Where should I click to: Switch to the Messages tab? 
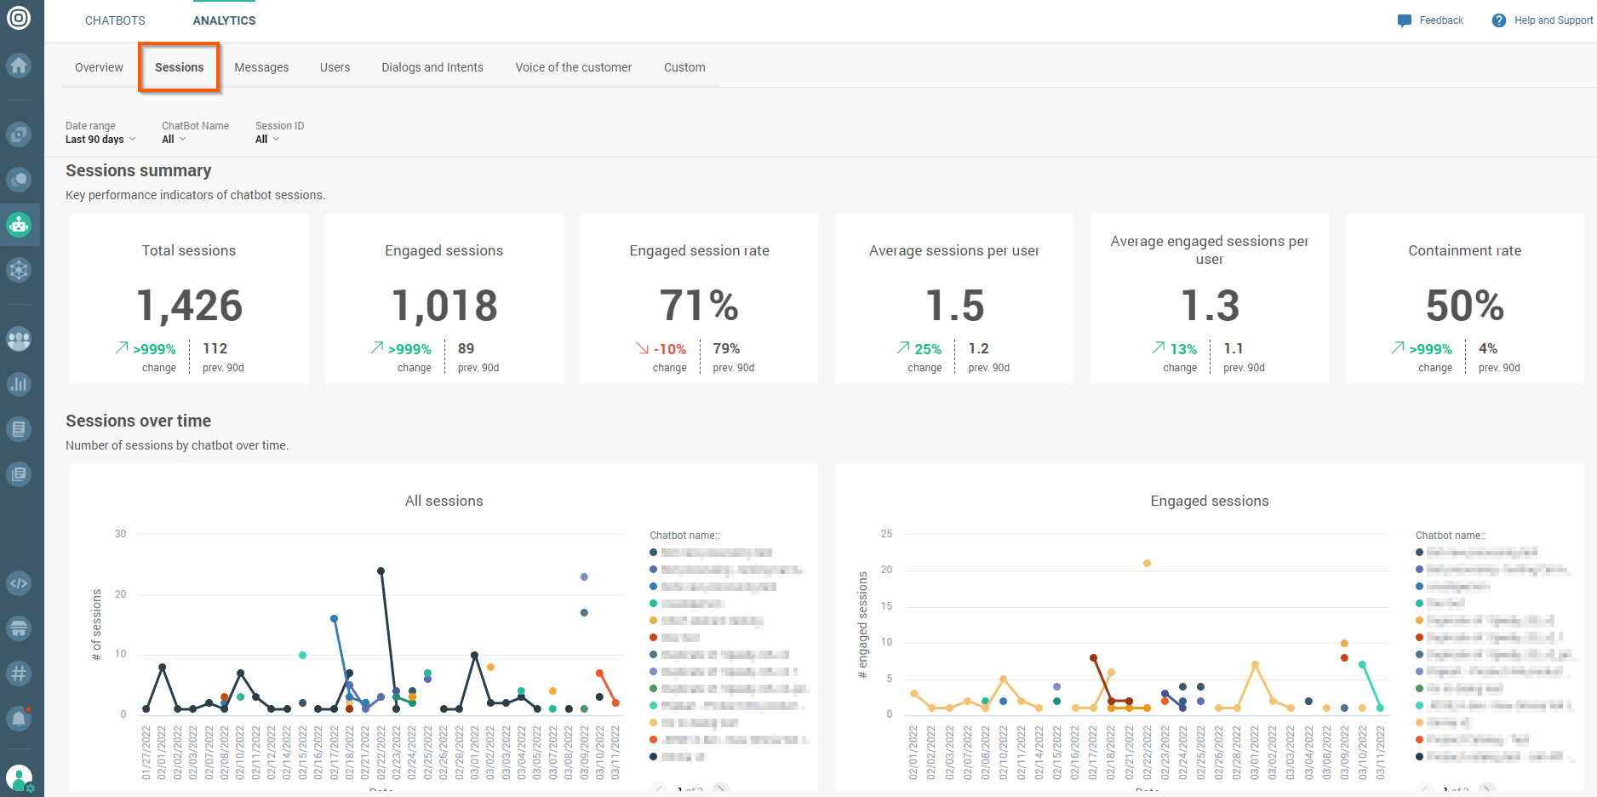coord(261,66)
